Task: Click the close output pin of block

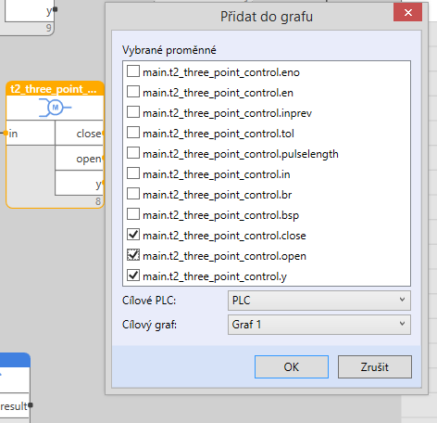Action: pyautogui.click(x=103, y=134)
